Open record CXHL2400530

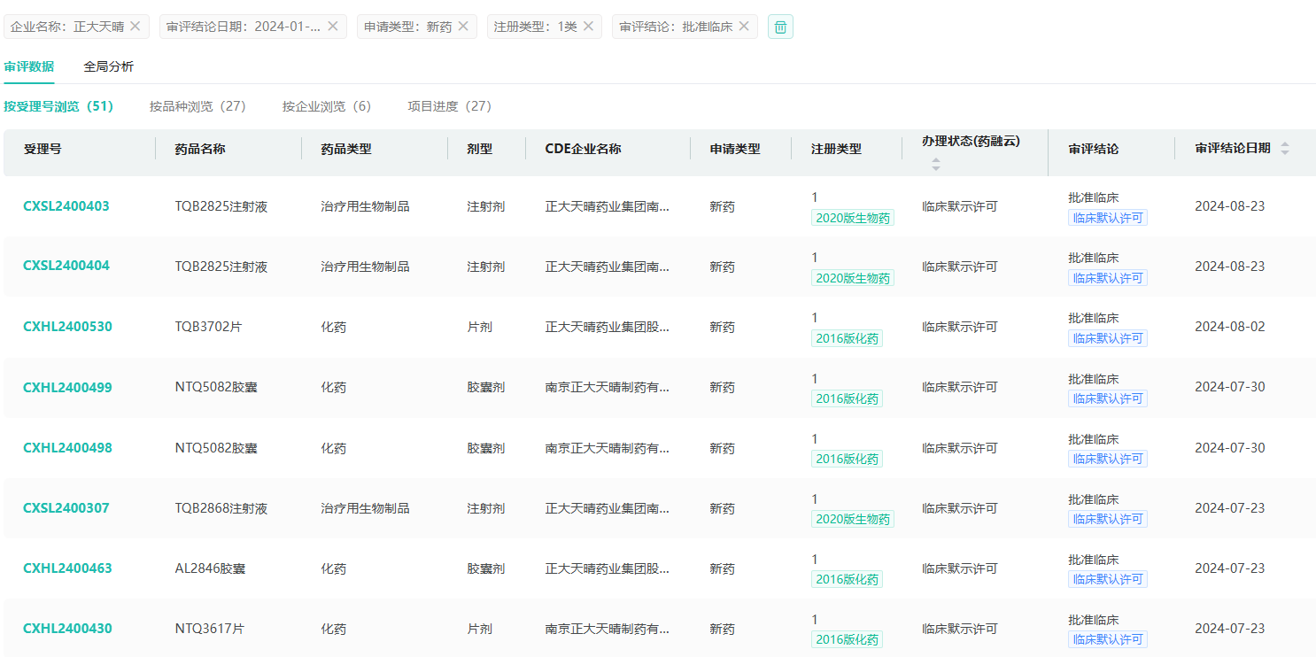click(x=67, y=327)
